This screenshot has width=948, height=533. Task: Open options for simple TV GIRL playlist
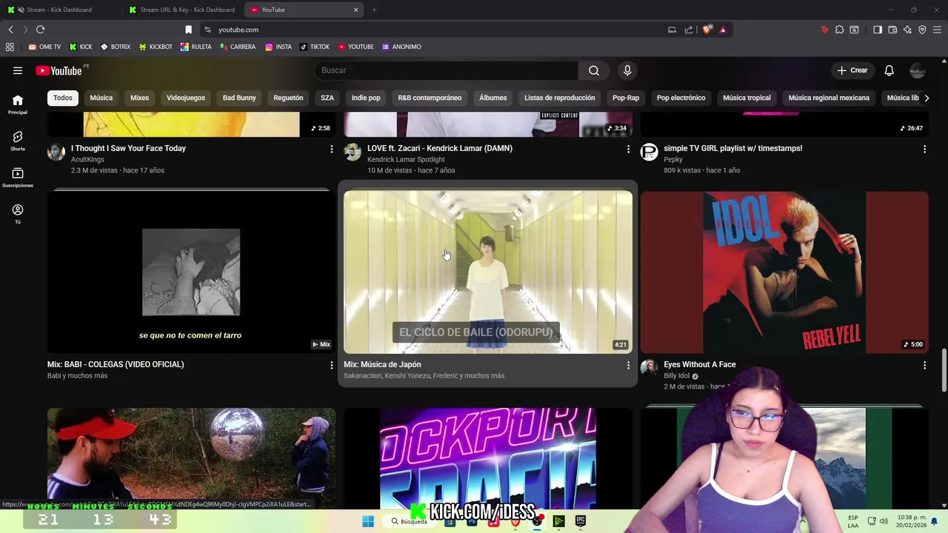[x=924, y=149]
